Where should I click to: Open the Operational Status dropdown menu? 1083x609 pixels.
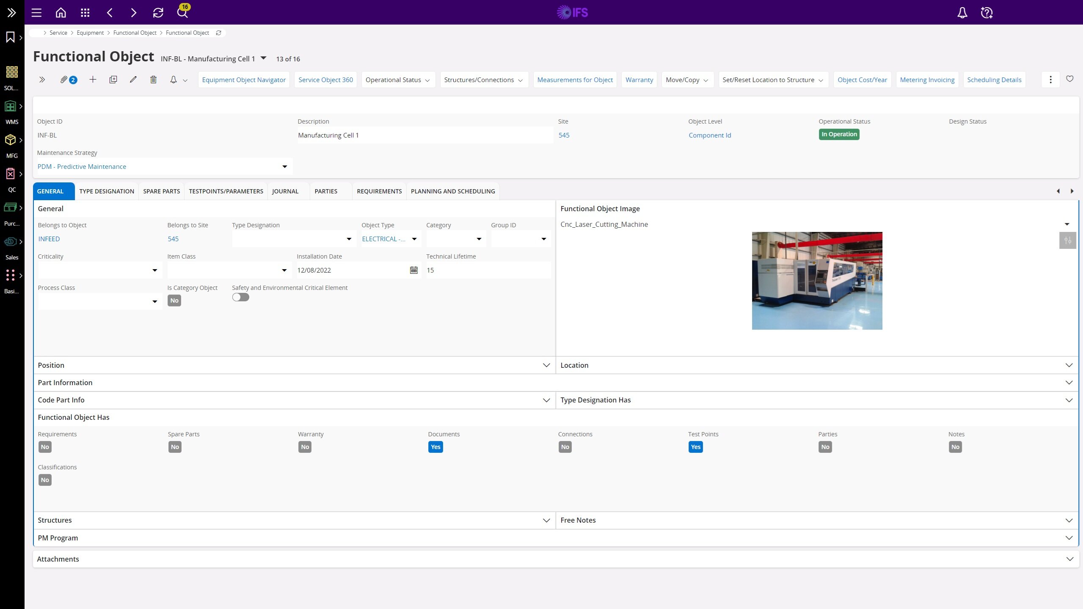398,80
